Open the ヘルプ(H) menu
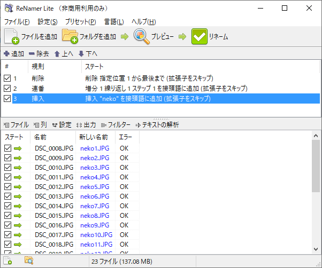322x268 pixels. click(x=144, y=22)
